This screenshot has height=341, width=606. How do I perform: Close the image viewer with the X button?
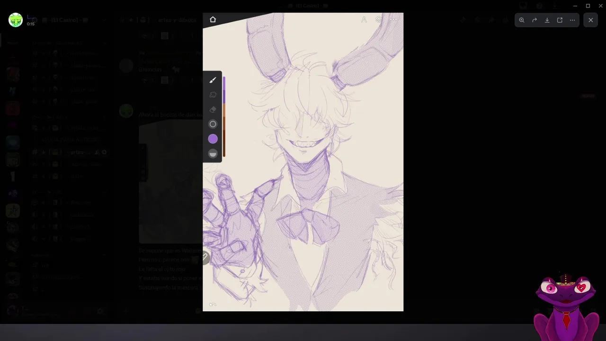point(590,20)
